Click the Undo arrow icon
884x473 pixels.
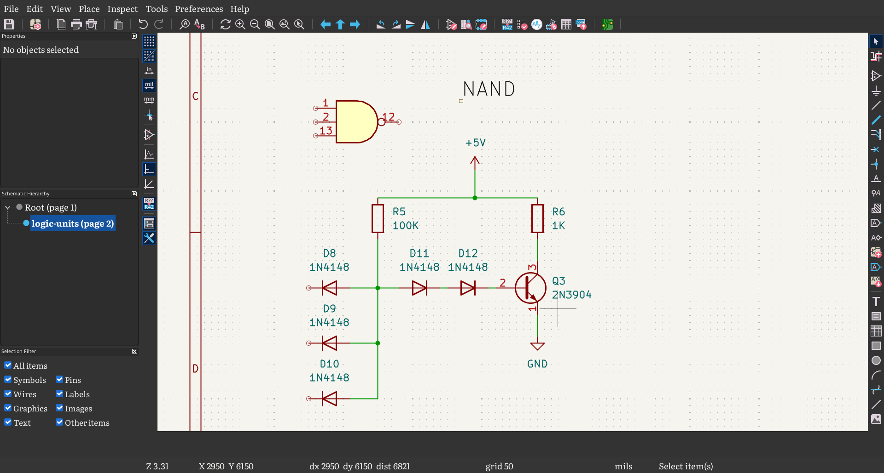[143, 24]
